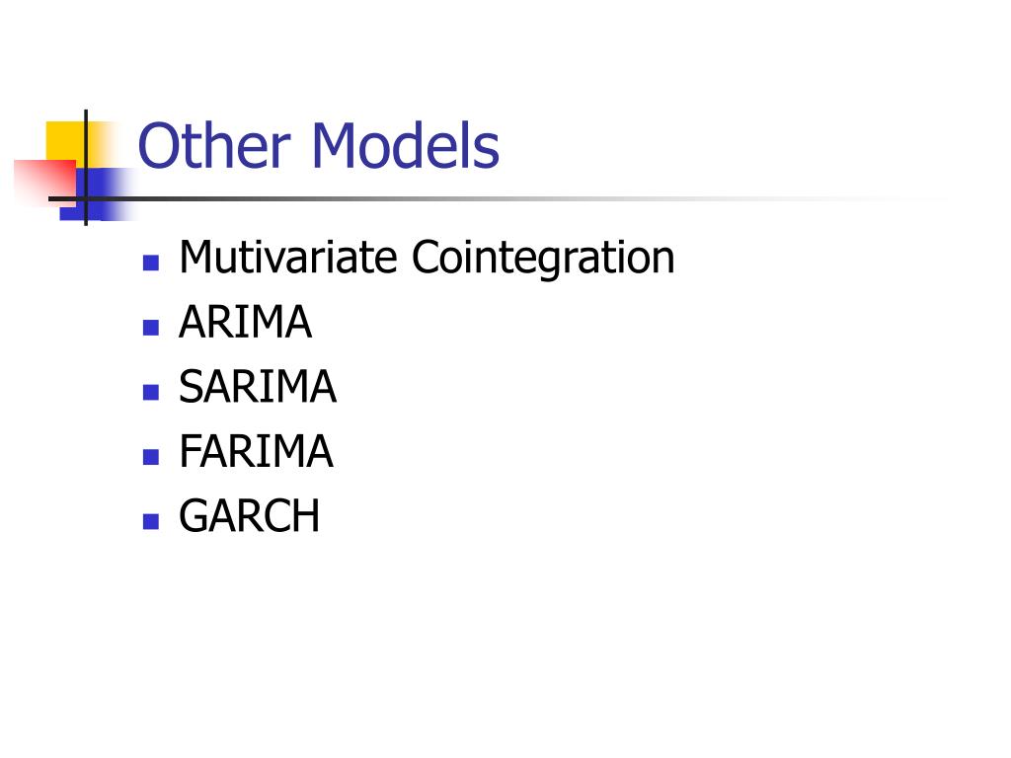The width and height of the screenshot is (1011, 758).
Task: Click the vertical black line in the logo graphic
Action: (x=86, y=168)
